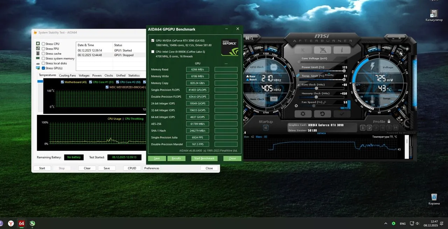Click Start button in System Stability Test
Image resolution: width=448 pixels, height=229 pixels.
(x=42, y=168)
